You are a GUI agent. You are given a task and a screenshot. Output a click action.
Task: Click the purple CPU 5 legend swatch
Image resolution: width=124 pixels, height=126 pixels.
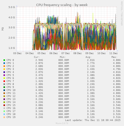pos(4,75)
